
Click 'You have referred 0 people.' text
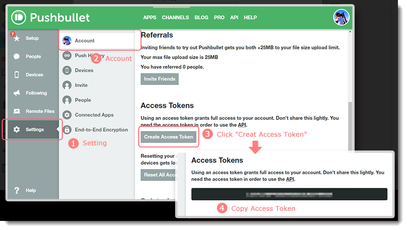172,67
